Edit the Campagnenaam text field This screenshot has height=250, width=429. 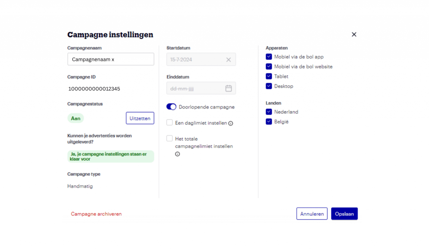click(x=111, y=60)
